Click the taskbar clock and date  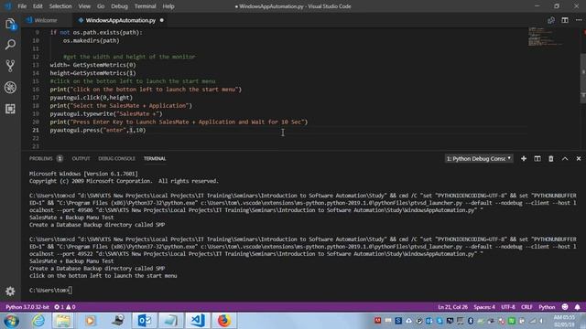coord(564,321)
